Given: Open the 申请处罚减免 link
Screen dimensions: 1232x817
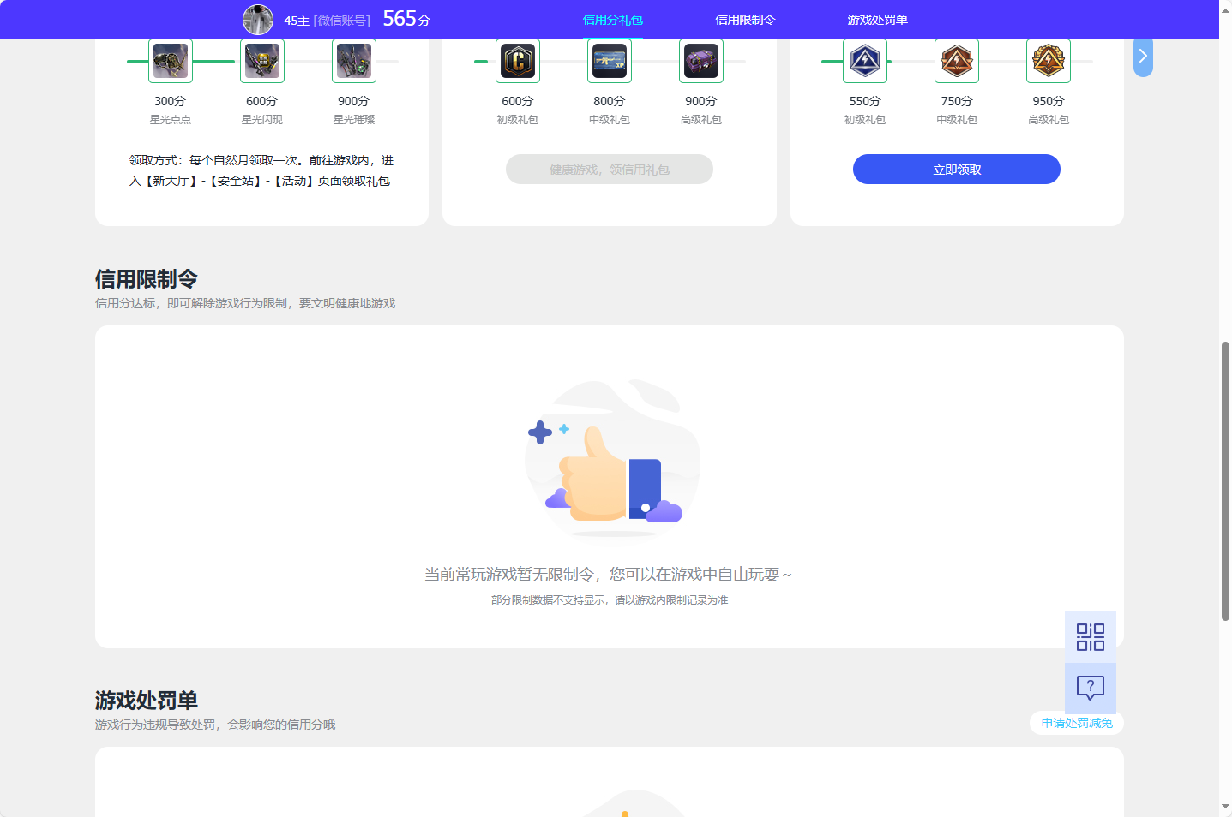Looking at the screenshot, I should pyautogui.click(x=1077, y=723).
